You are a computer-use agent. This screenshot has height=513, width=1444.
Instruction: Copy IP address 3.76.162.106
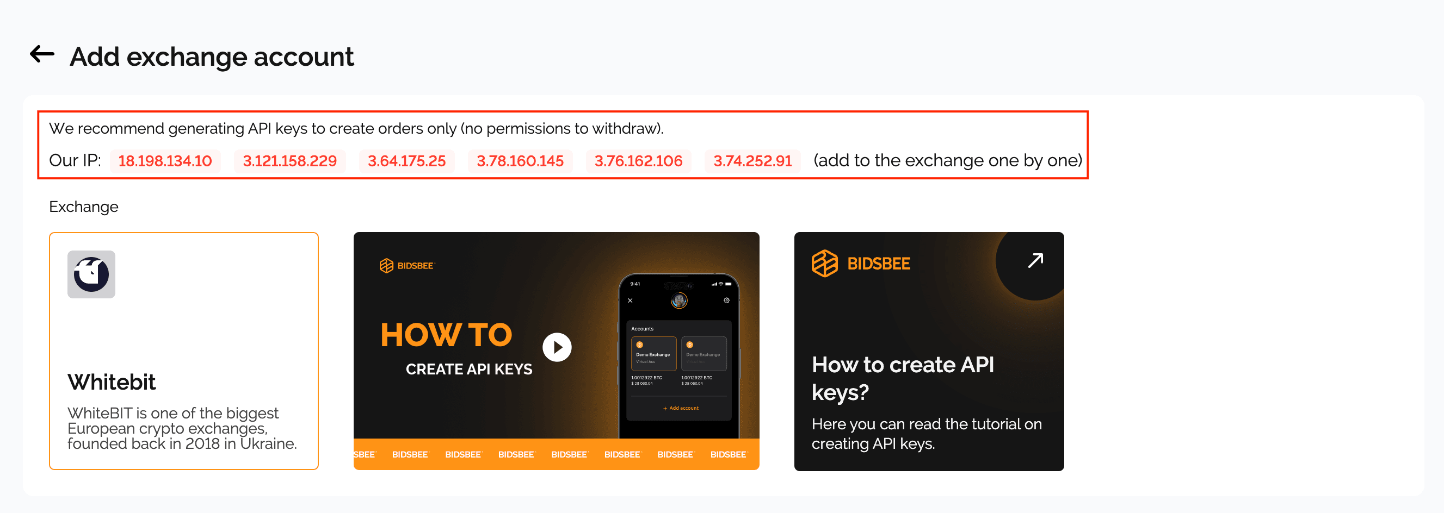tap(638, 161)
